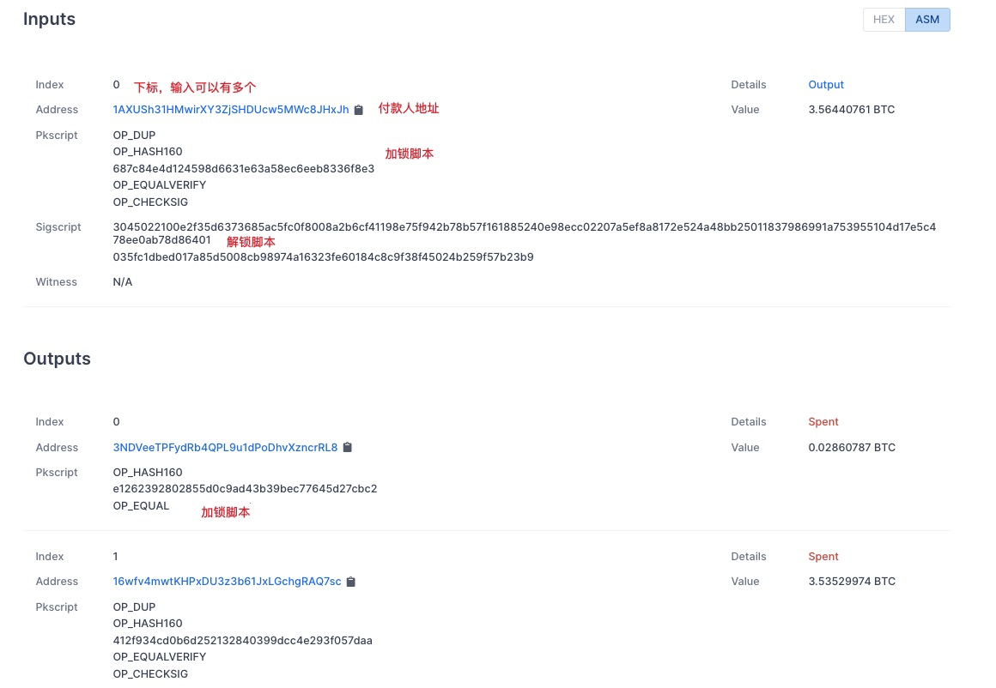Click the Witness label
Image resolution: width=996 pixels, height=688 pixels.
(x=56, y=281)
